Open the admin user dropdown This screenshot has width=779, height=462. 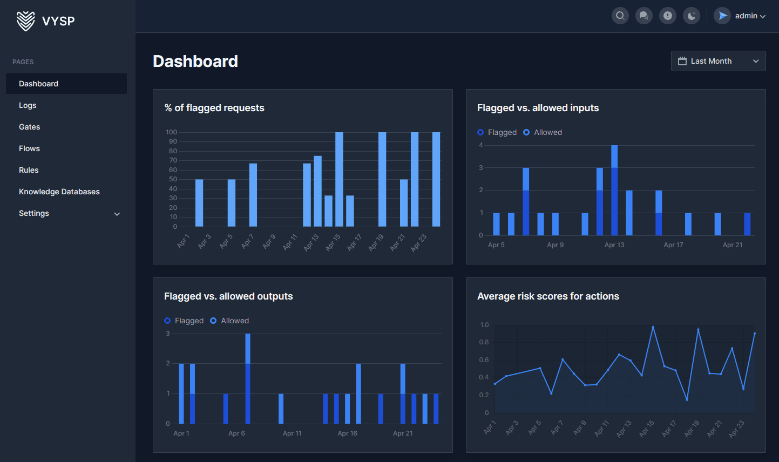click(750, 16)
